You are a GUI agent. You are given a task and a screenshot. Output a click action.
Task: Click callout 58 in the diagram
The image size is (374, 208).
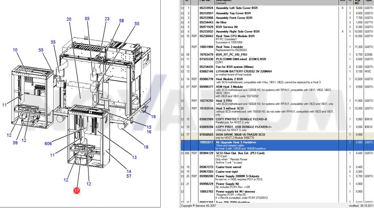click(122, 21)
